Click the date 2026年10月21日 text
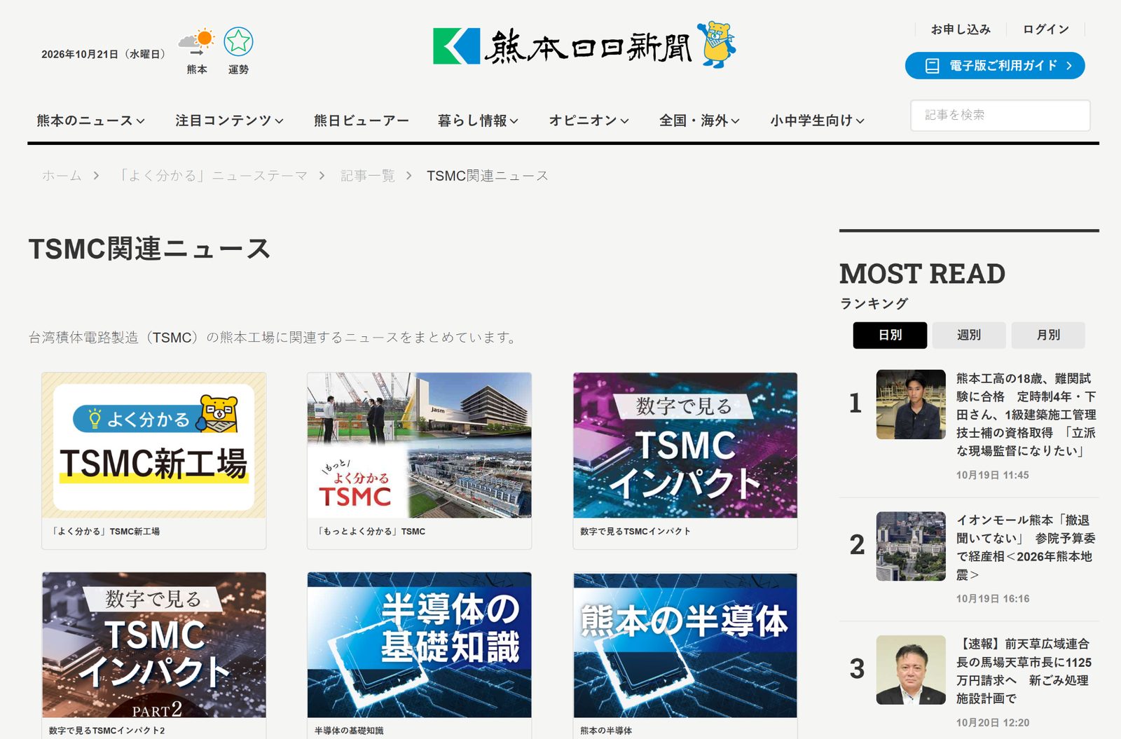The image size is (1121, 739). coord(103,54)
